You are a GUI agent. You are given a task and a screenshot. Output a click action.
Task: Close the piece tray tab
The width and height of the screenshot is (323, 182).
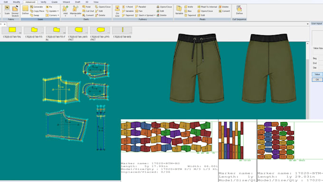coord(5,24)
